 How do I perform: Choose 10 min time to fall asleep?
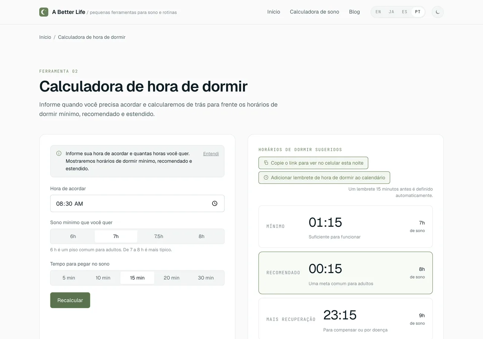point(103,278)
